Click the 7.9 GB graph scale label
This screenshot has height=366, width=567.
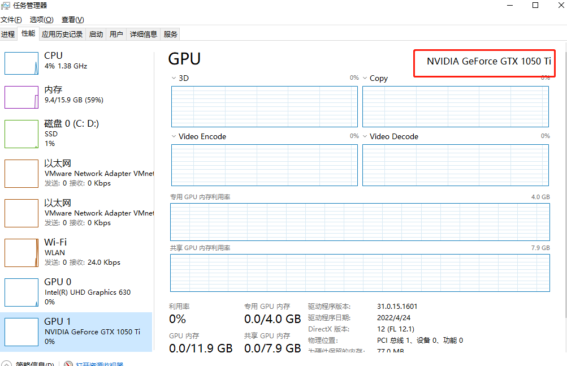tap(540, 248)
